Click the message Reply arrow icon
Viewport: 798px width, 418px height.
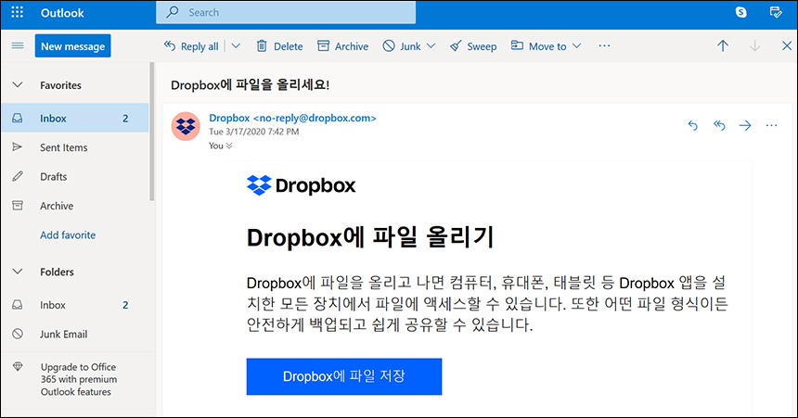pyautogui.click(x=692, y=125)
